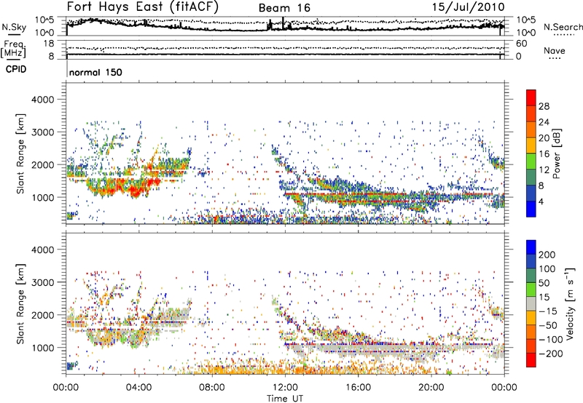The height and width of the screenshot is (403, 583).
Task: Click the power panel 'Slant Range [km]' label
Action: 20,153
